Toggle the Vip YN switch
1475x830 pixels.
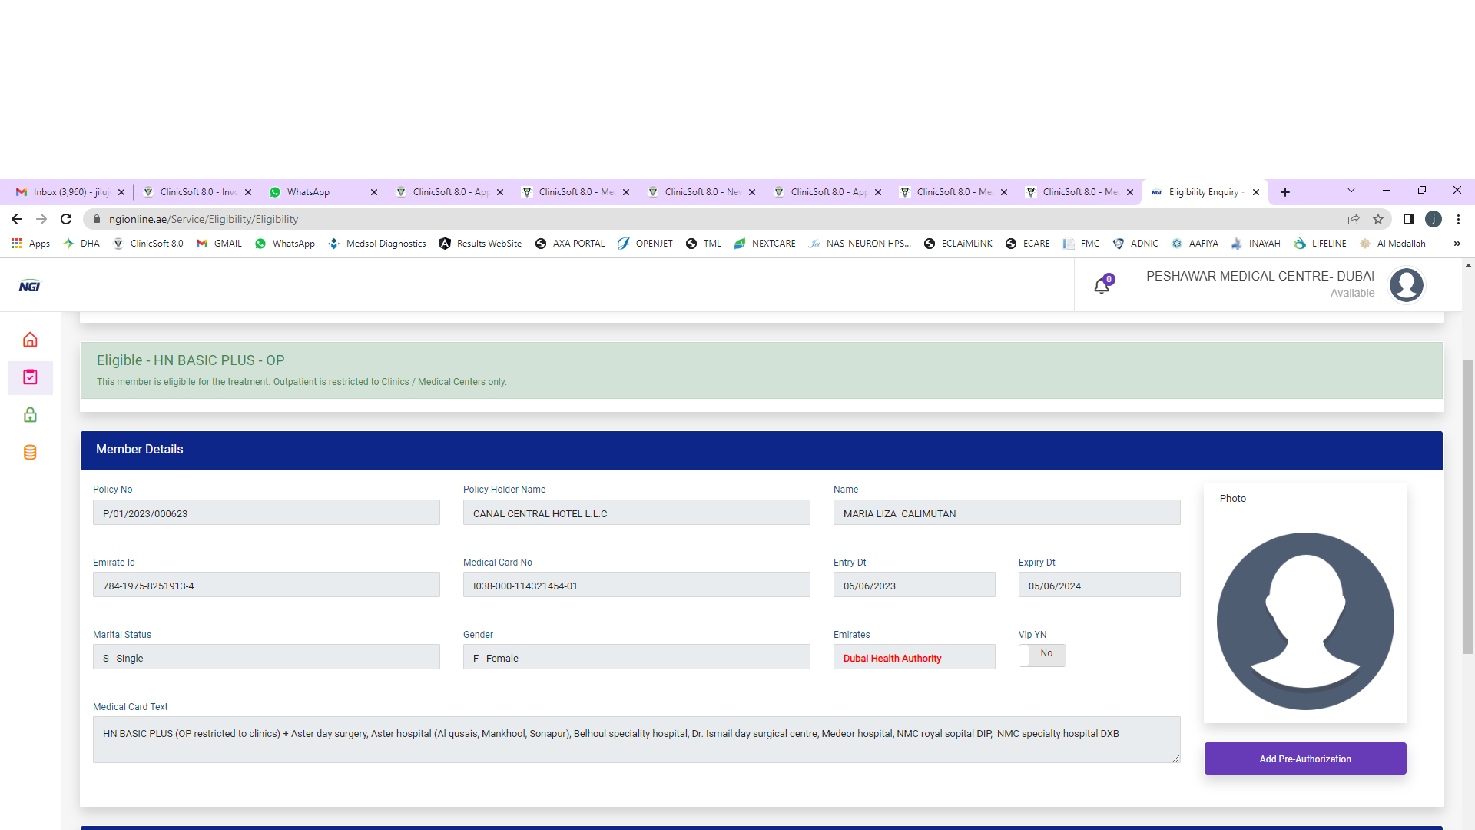(1042, 655)
